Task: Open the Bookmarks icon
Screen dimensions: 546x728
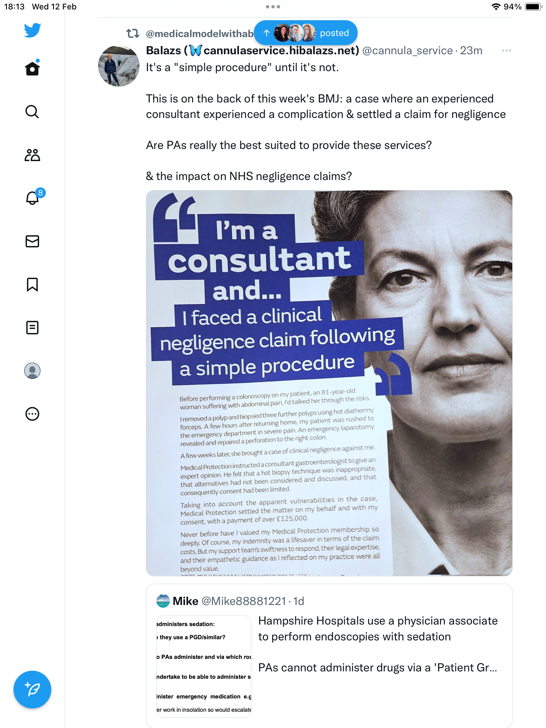Action: [x=32, y=284]
